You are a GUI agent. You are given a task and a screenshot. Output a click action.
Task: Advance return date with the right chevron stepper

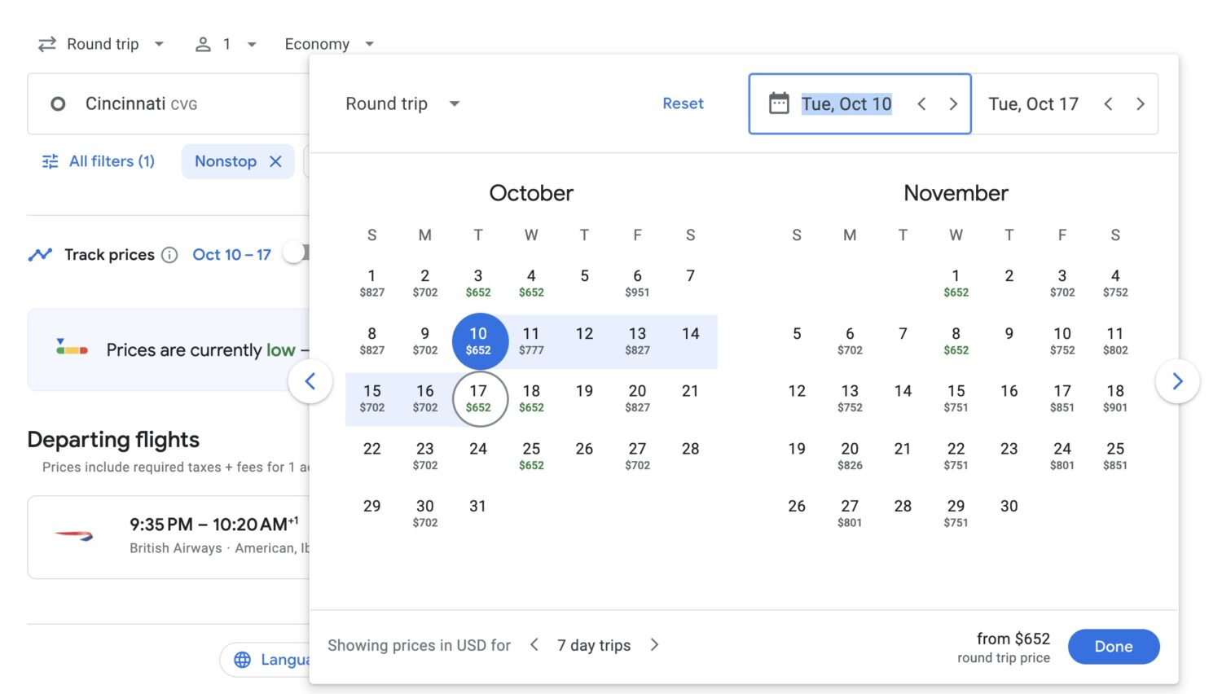(1141, 103)
